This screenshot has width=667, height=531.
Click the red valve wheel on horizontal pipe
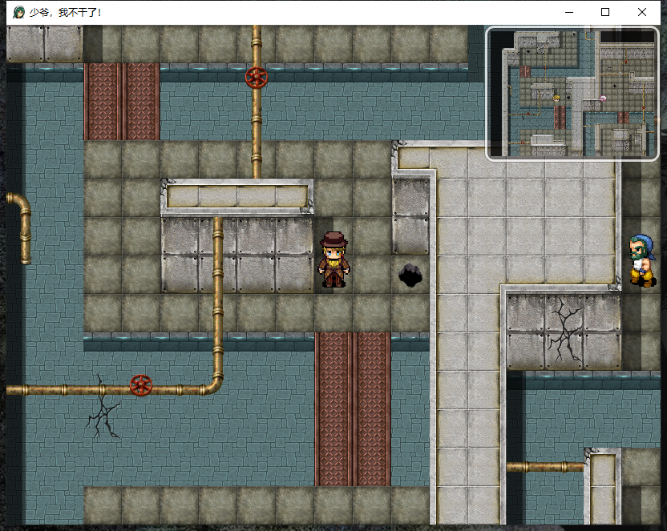click(x=141, y=385)
